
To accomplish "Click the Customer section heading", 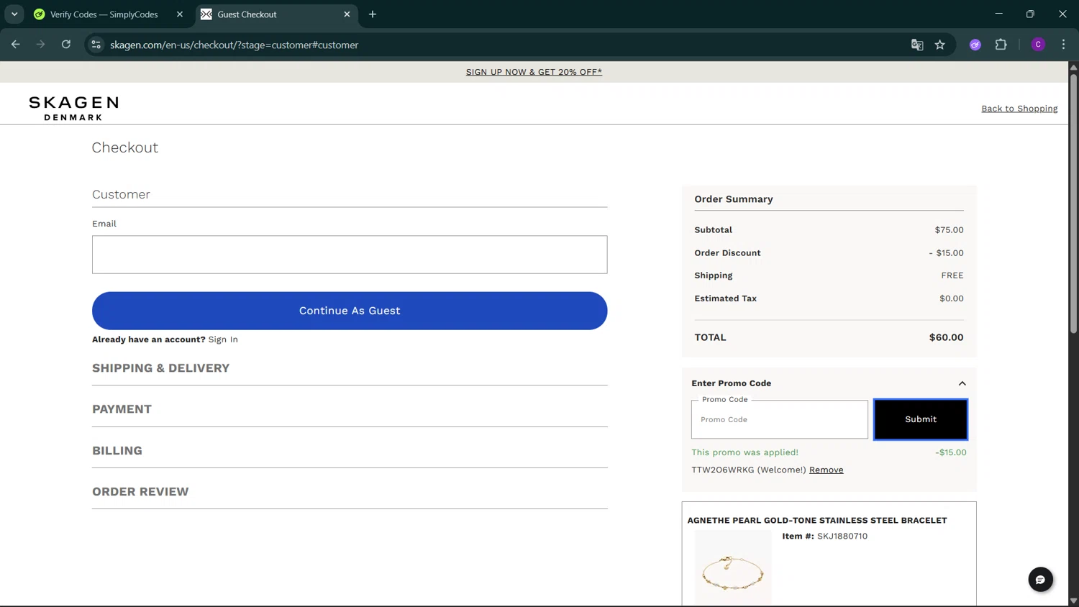I will coord(121,194).
